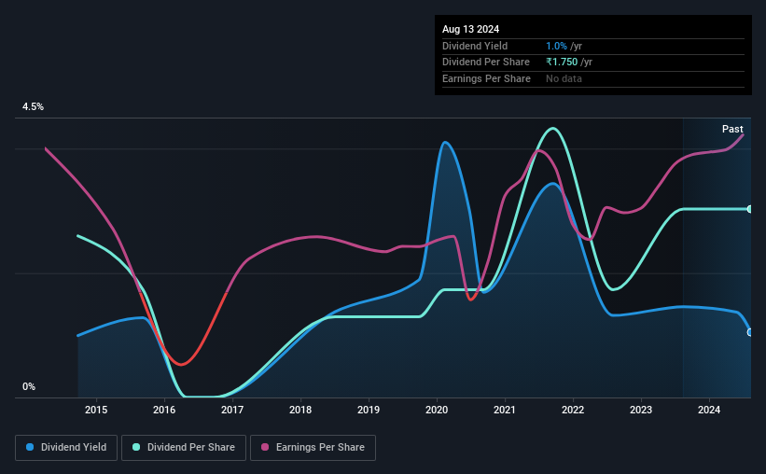766x474 pixels.
Task: Select the 2022 x-axis label
Action: click(573, 410)
